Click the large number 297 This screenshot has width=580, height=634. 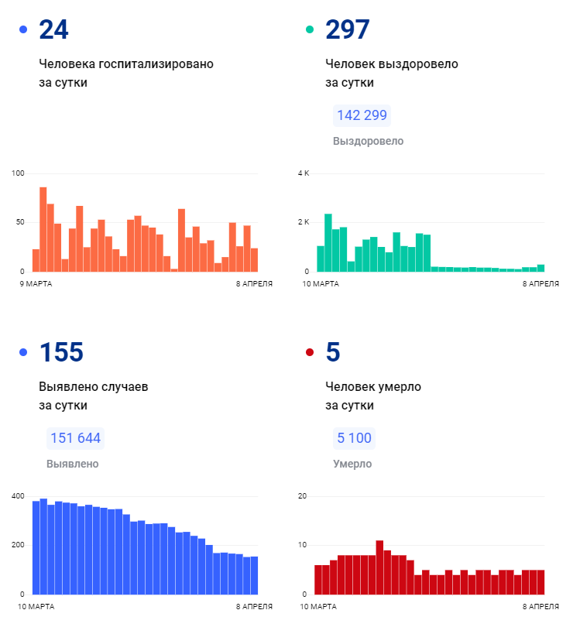348,30
